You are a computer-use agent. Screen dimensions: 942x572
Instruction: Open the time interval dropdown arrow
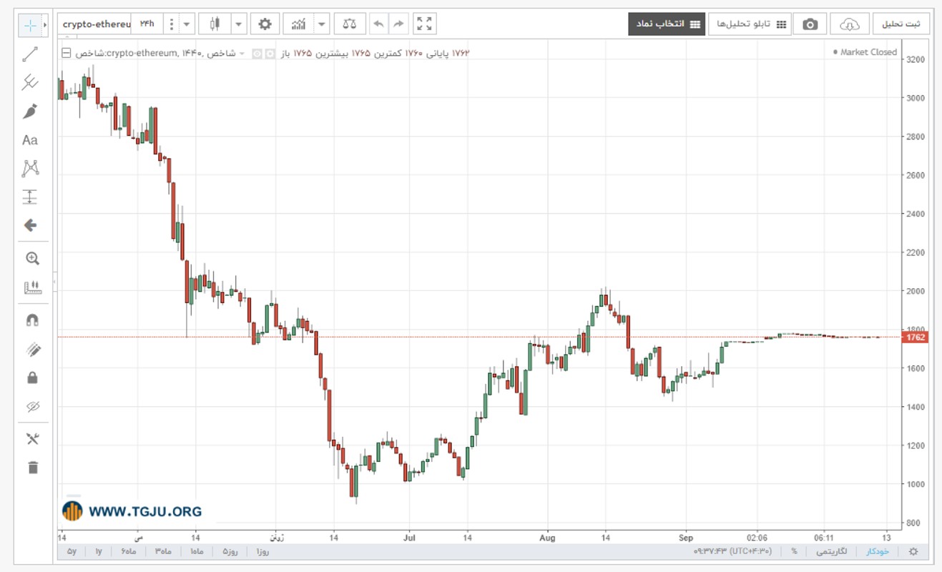tap(187, 24)
